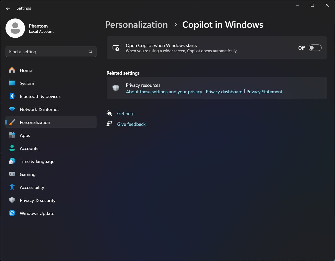Select the Windows Update icon
The width and height of the screenshot is (335, 261).
[12, 213]
